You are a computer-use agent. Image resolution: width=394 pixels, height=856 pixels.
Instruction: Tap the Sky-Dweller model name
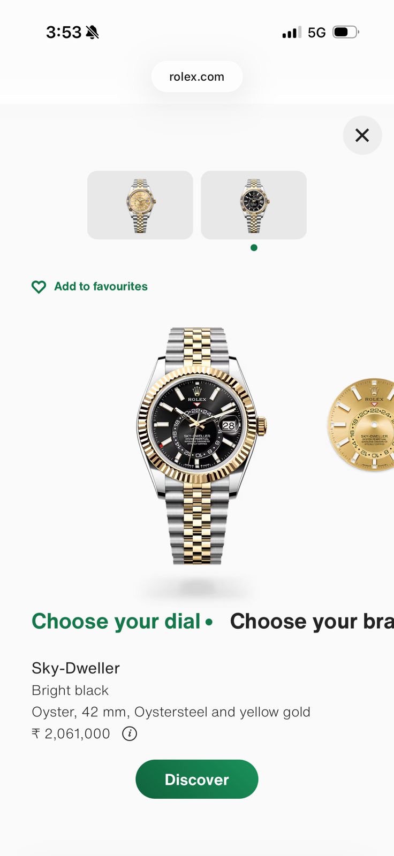point(75,668)
